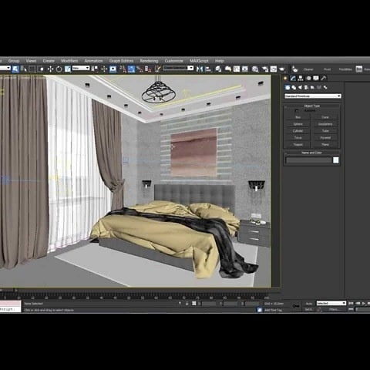Toggle the selection lock icon in status bar
Screen dimensions: 370x370
(187, 304)
